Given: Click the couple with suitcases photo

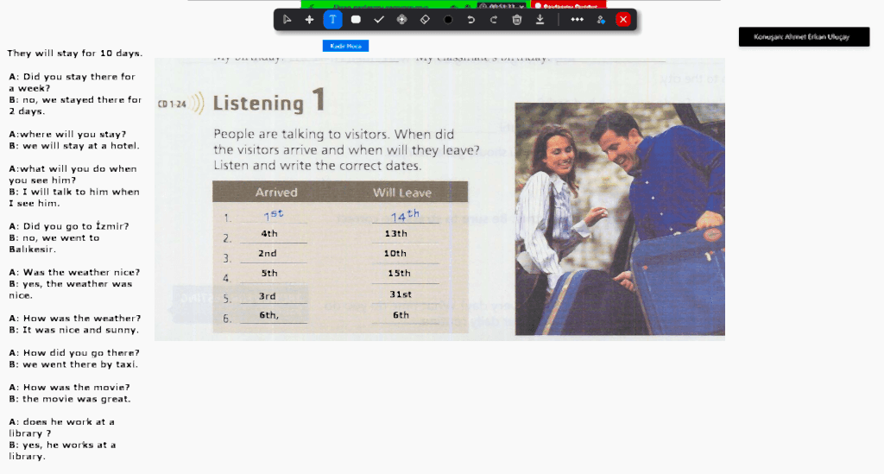Looking at the screenshot, I should [x=619, y=218].
